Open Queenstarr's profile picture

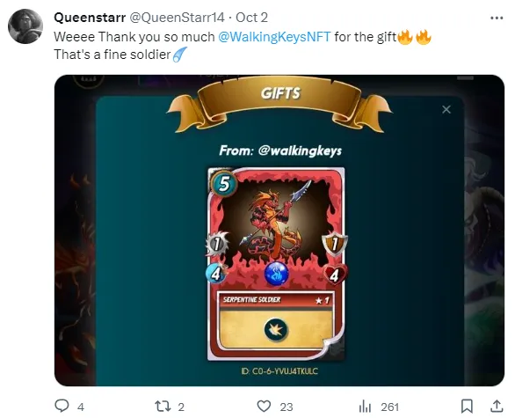(x=25, y=26)
